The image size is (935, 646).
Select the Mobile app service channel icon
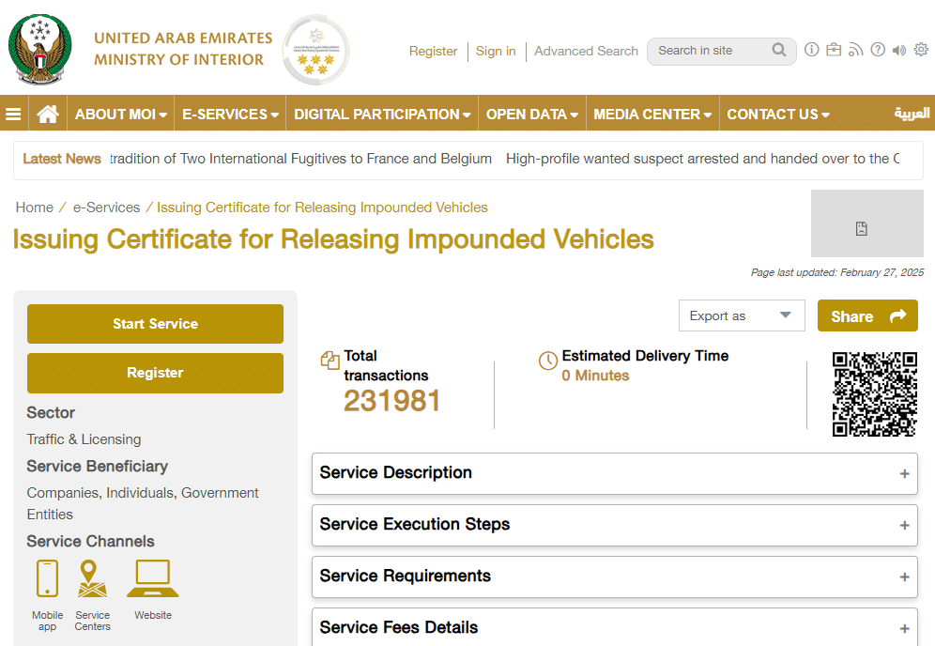47,578
